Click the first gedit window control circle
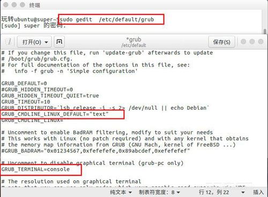 (x=243, y=42)
